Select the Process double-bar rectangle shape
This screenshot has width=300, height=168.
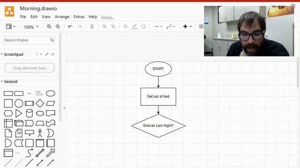(x=30, y=104)
